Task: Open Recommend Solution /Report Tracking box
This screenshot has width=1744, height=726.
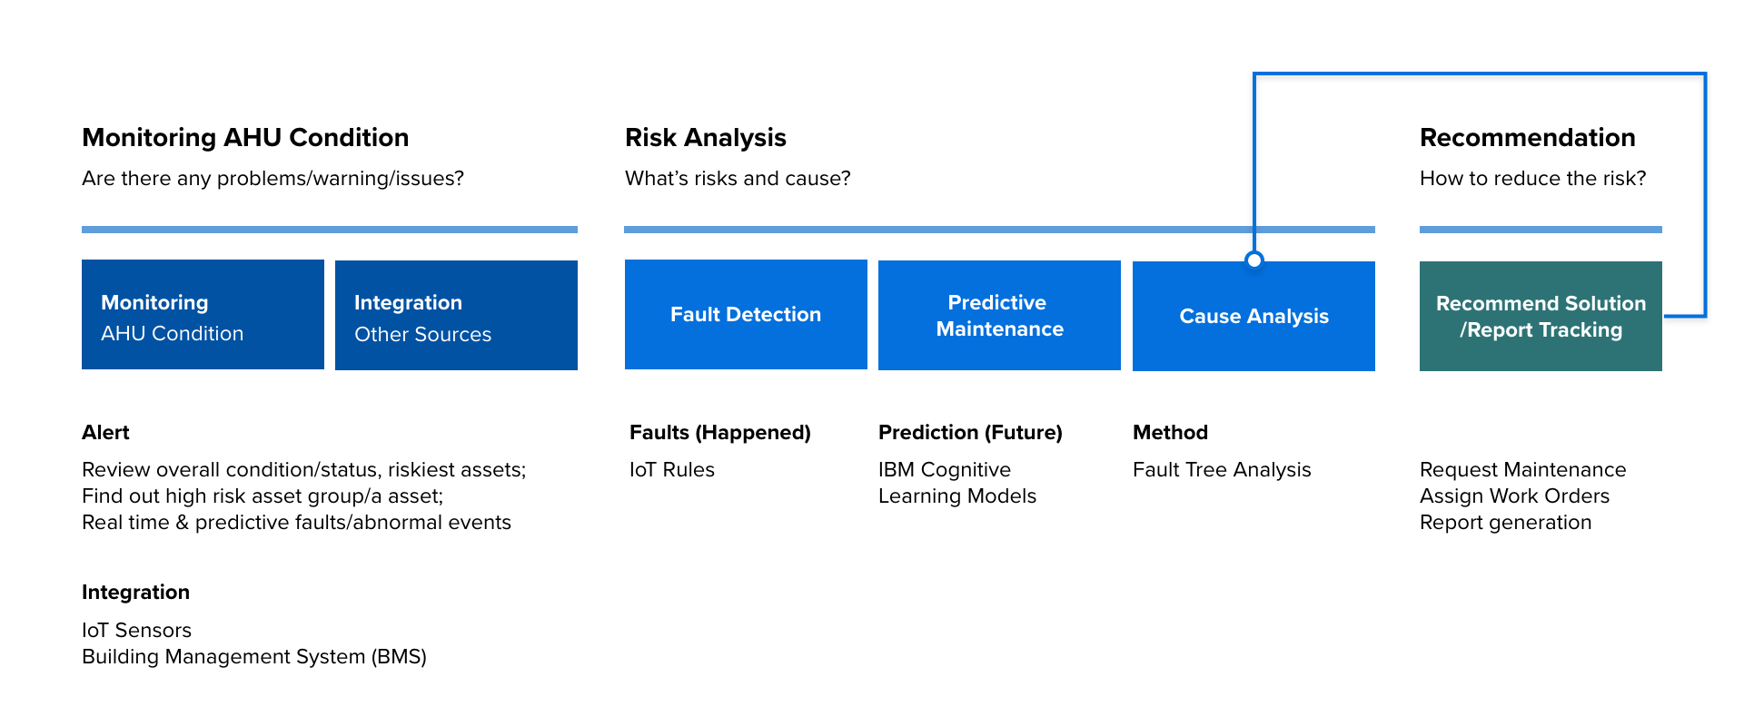Action: tap(1541, 316)
